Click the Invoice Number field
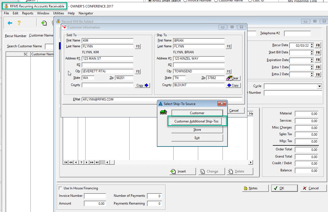This screenshot has width=328, height=212. coord(95,196)
